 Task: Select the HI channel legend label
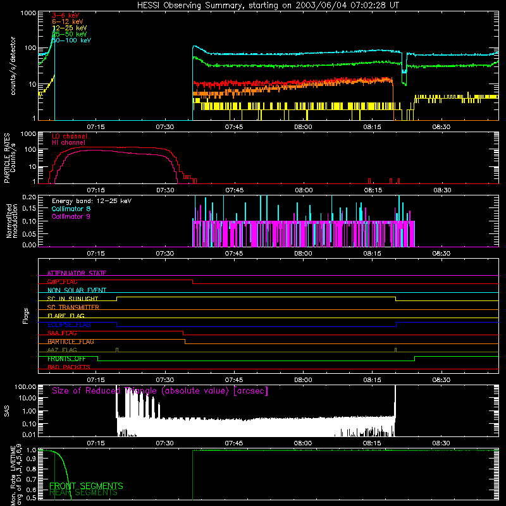pos(69,143)
